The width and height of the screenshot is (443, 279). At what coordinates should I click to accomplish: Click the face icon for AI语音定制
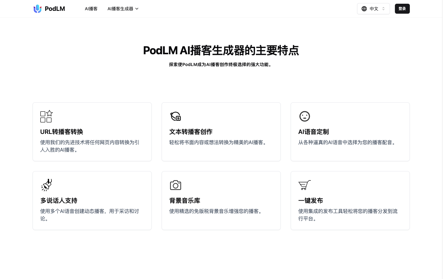pos(305,116)
